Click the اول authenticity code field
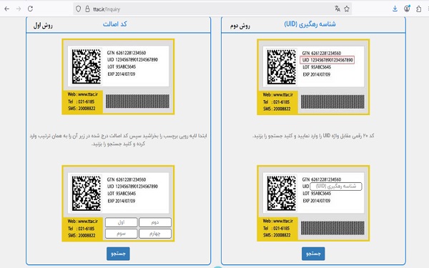 pyautogui.click(x=122, y=222)
